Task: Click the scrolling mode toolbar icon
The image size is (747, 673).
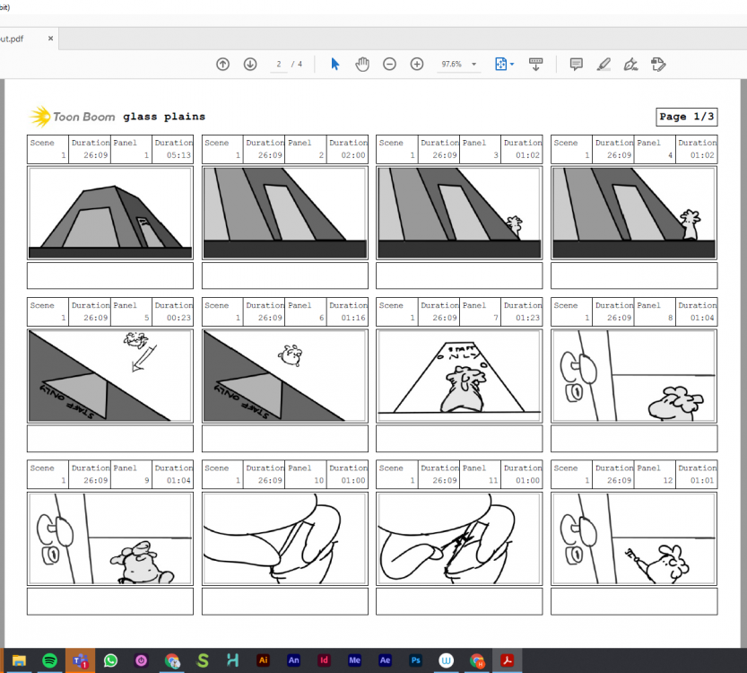Action: coord(536,65)
